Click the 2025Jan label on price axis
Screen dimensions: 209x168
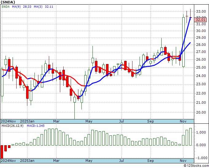coord(27,121)
